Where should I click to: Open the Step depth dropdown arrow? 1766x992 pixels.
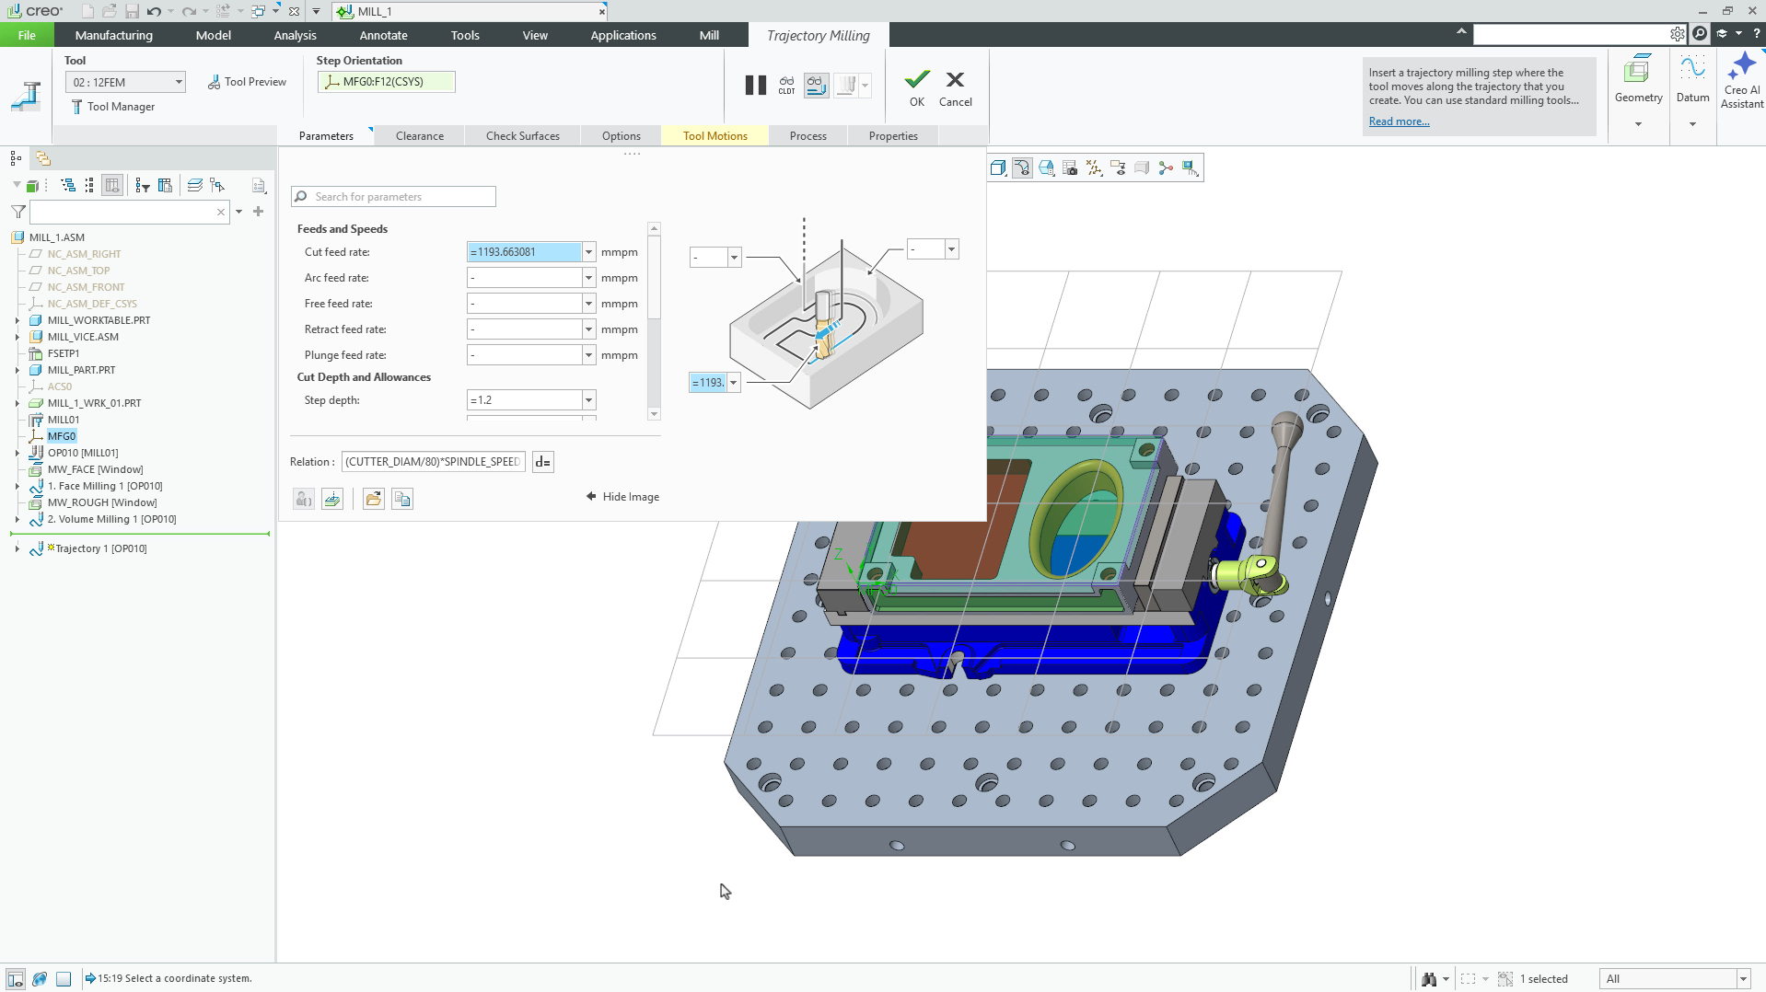[588, 400]
